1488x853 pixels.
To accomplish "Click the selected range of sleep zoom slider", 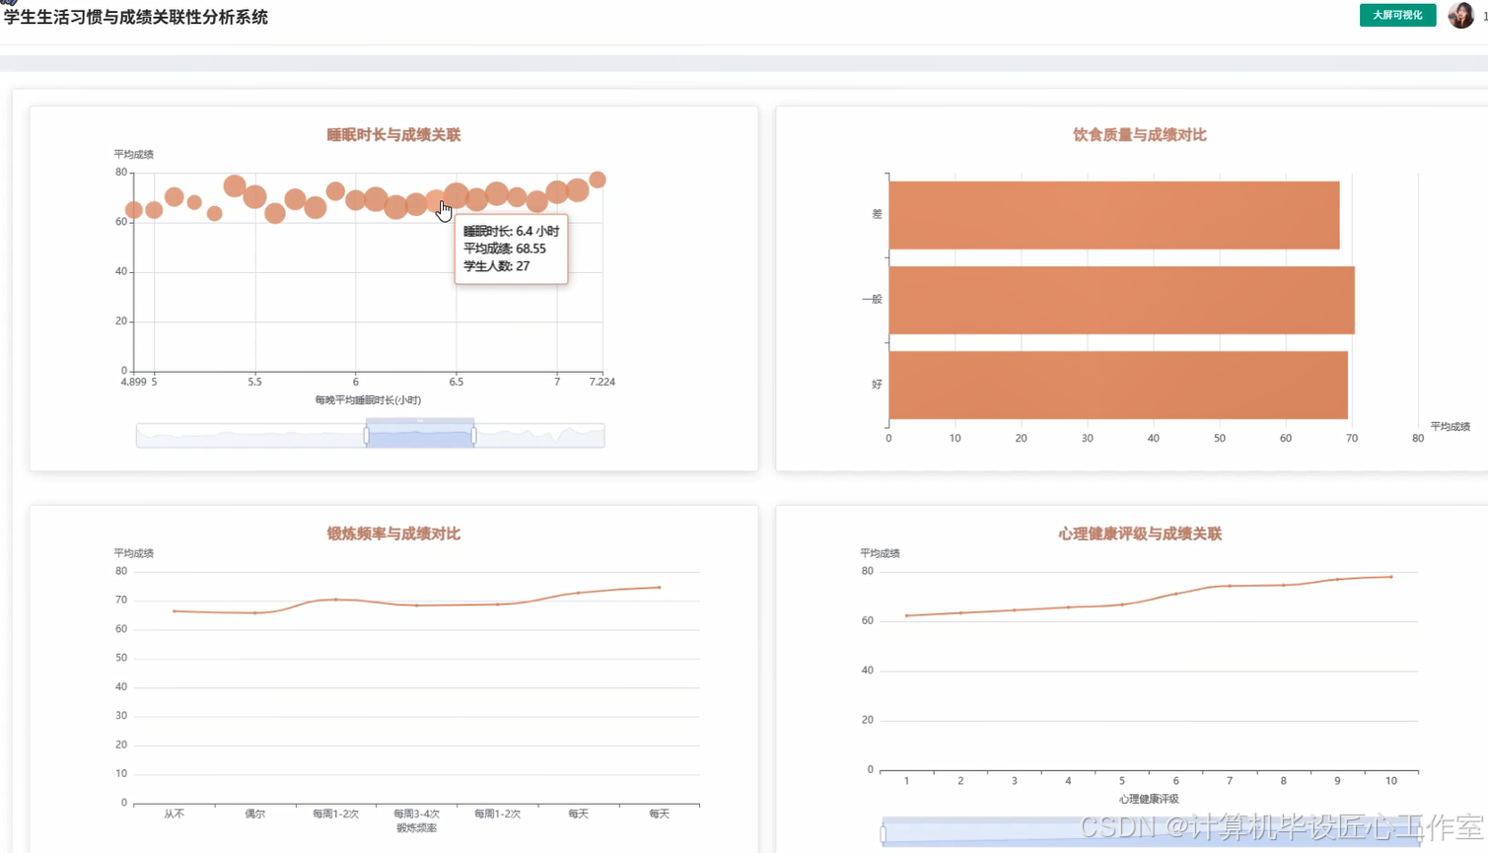I will 420,435.
